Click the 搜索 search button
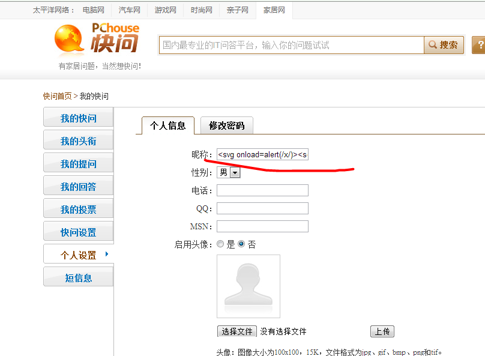This screenshot has height=356, width=485. (x=444, y=45)
